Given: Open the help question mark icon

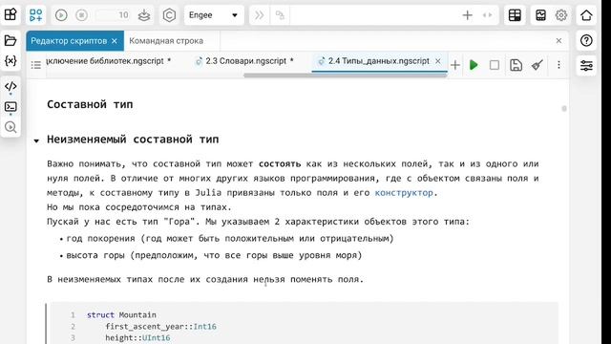Looking at the screenshot, I should [x=586, y=40].
